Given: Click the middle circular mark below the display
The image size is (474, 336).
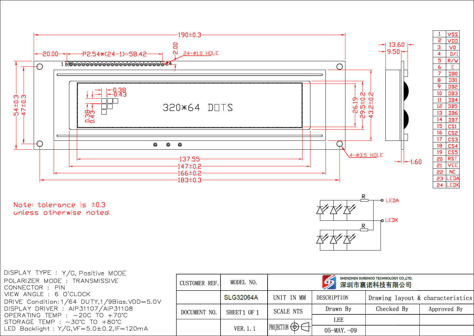Looking at the screenshot, I should (168, 145).
